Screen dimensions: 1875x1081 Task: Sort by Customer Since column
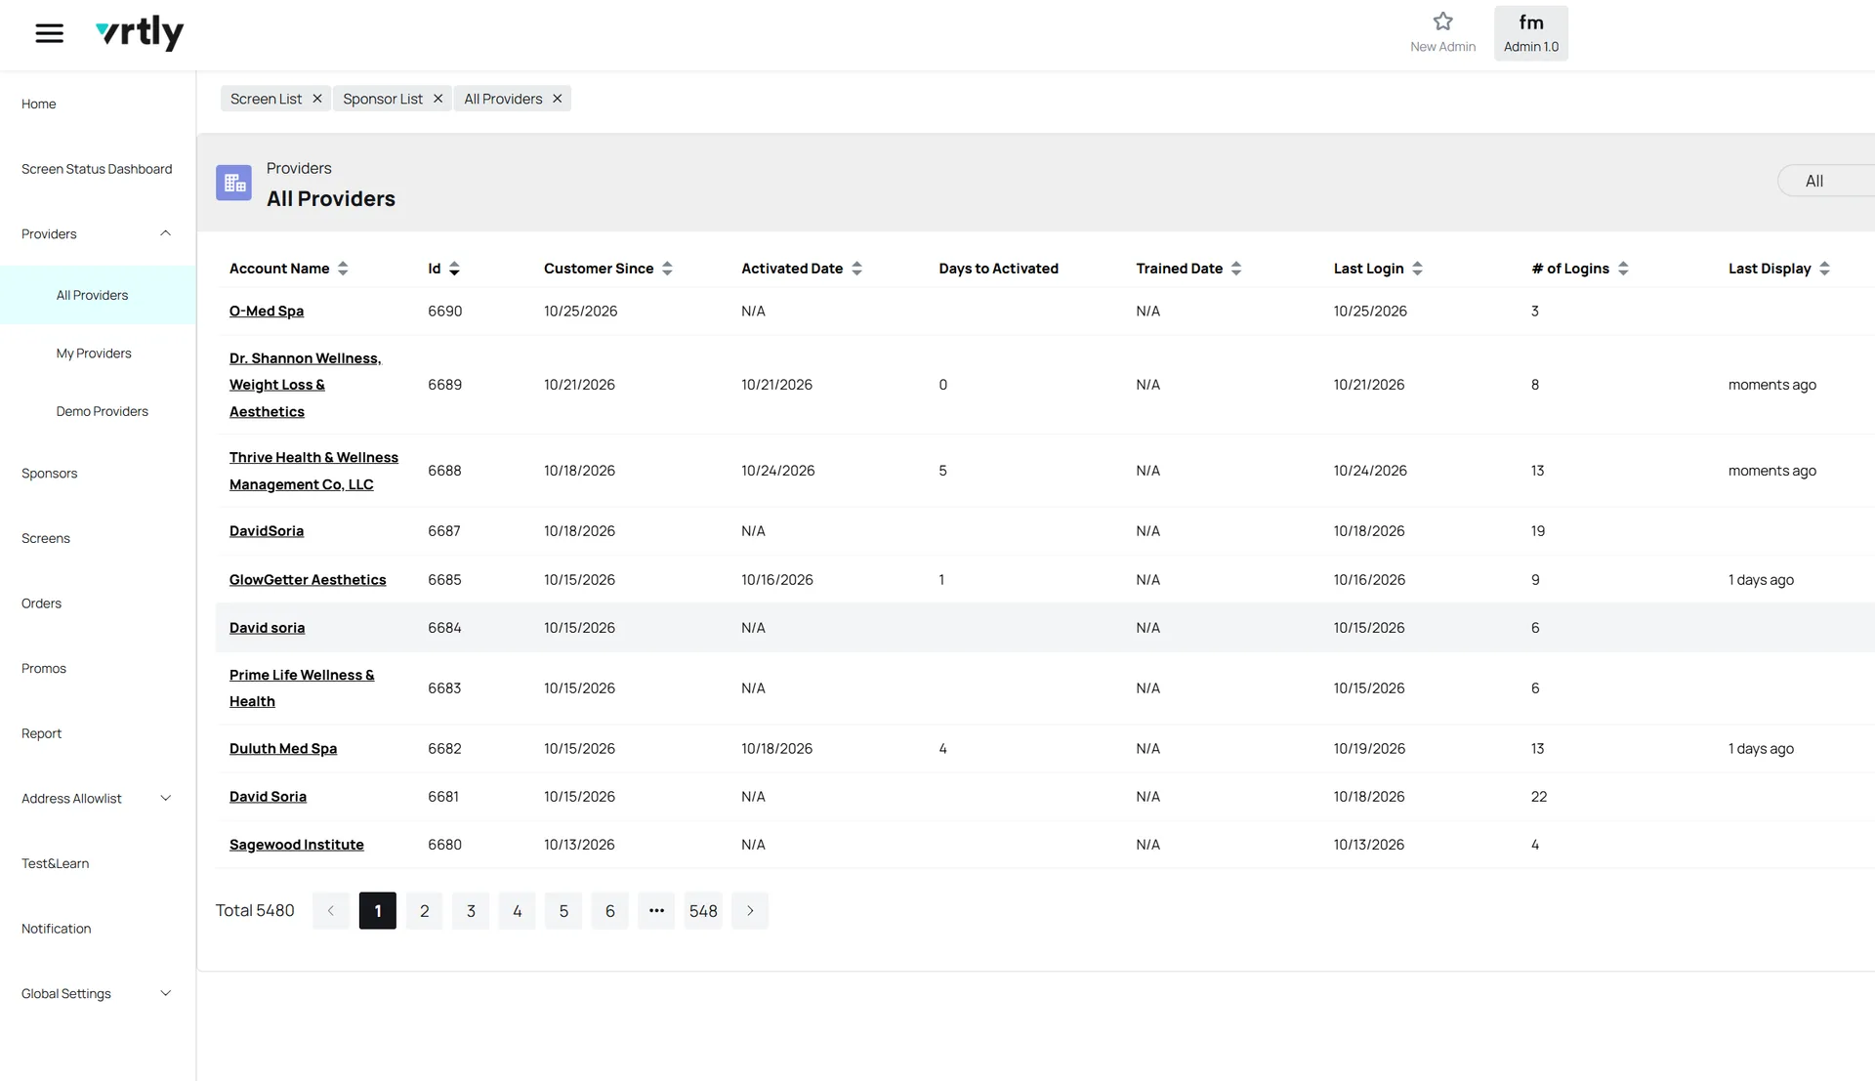(667, 269)
